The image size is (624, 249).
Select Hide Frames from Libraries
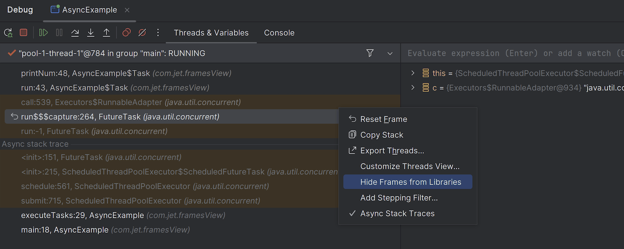411,182
